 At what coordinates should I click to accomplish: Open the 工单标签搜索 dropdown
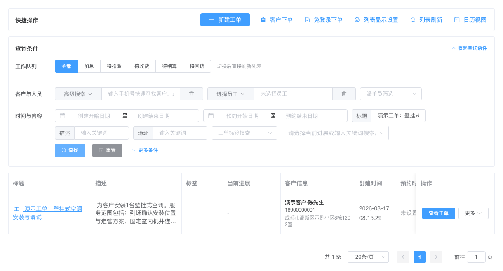point(244,133)
